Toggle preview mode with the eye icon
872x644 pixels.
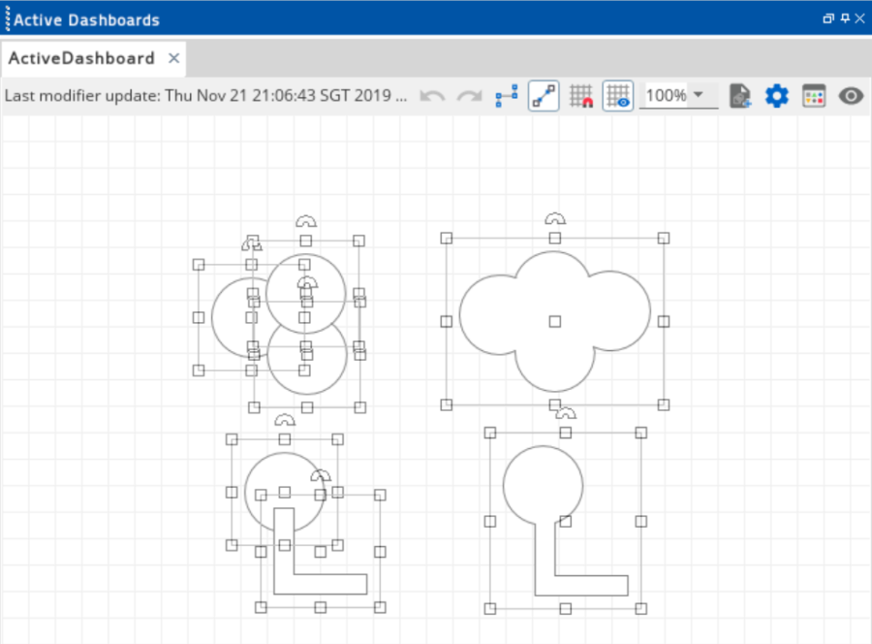point(851,96)
